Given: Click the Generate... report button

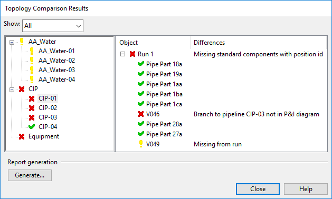Looking at the screenshot, I should tap(30, 175).
